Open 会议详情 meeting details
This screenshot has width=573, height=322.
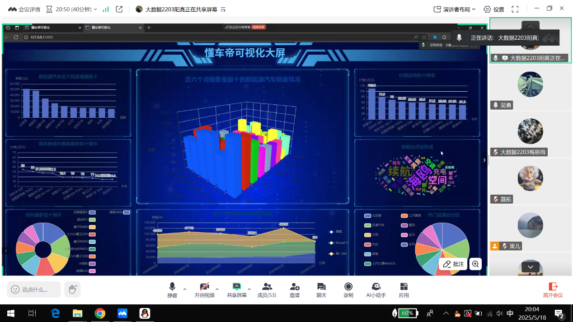coord(24,9)
